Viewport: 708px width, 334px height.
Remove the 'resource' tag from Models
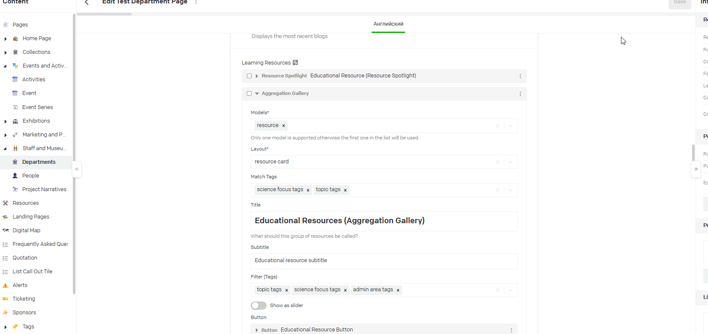283,126
